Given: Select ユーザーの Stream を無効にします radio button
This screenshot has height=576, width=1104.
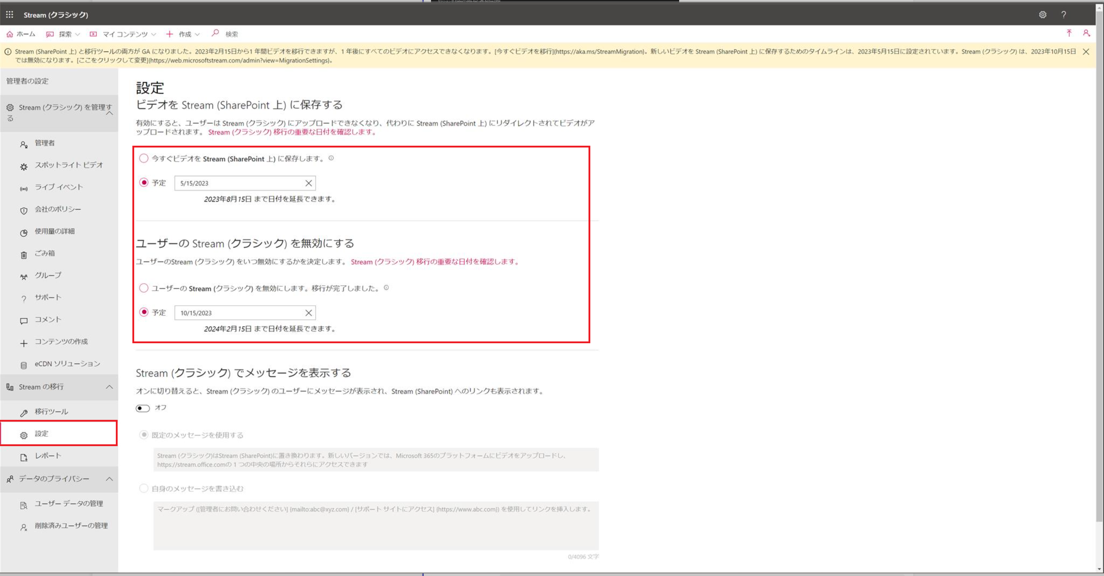Looking at the screenshot, I should coord(144,287).
